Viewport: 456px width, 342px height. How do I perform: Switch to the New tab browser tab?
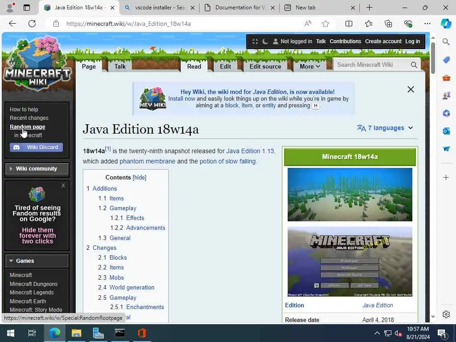[319, 8]
